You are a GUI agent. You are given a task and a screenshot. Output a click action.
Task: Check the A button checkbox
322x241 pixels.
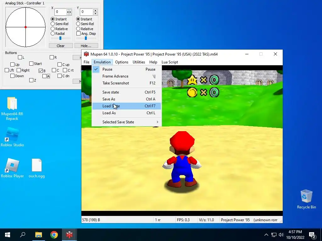(45, 76)
